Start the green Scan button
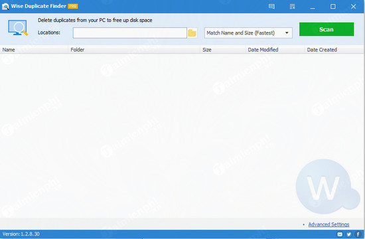365x239 pixels. 327,29
